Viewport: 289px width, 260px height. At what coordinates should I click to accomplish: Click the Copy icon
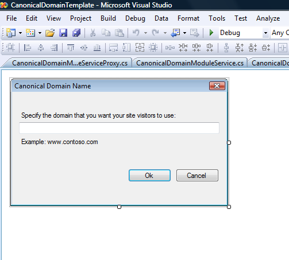point(106,33)
